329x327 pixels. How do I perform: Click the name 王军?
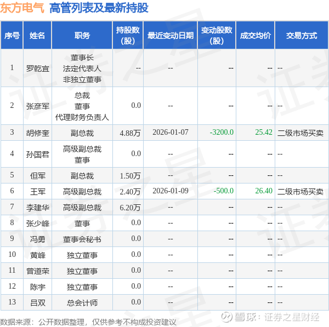(37, 191)
